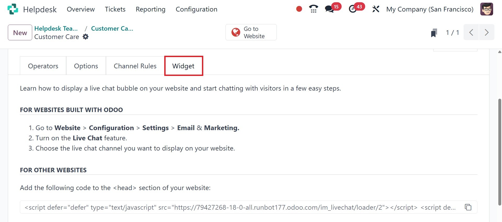Open the activities clock icon
The width and height of the screenshot is (502, 222).
pyautogui.click(x=353, y=9)
